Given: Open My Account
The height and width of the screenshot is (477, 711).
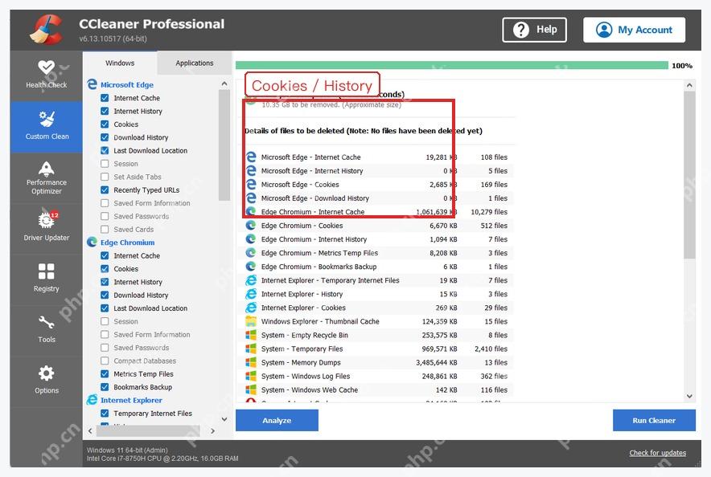Looking at the screenshot, I should [x=634, y=30].
